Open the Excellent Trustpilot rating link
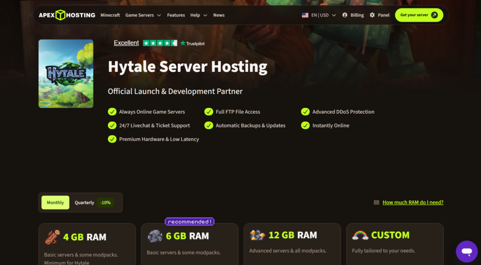 click(x=126, y=43)
